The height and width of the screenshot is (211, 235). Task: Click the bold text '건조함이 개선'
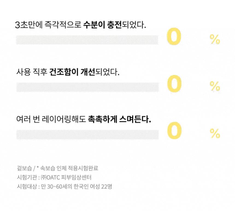[72, 73]
